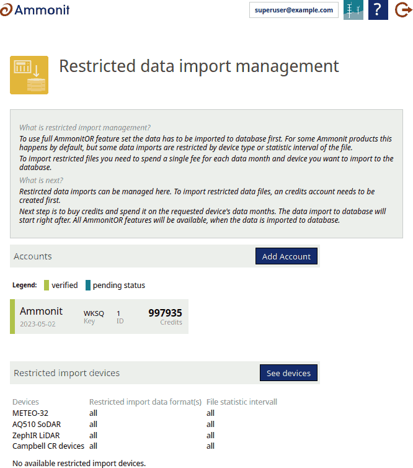Click the 'What is next?' heading
The width and height of the screenshot is (413, 468).
[41, 180]
